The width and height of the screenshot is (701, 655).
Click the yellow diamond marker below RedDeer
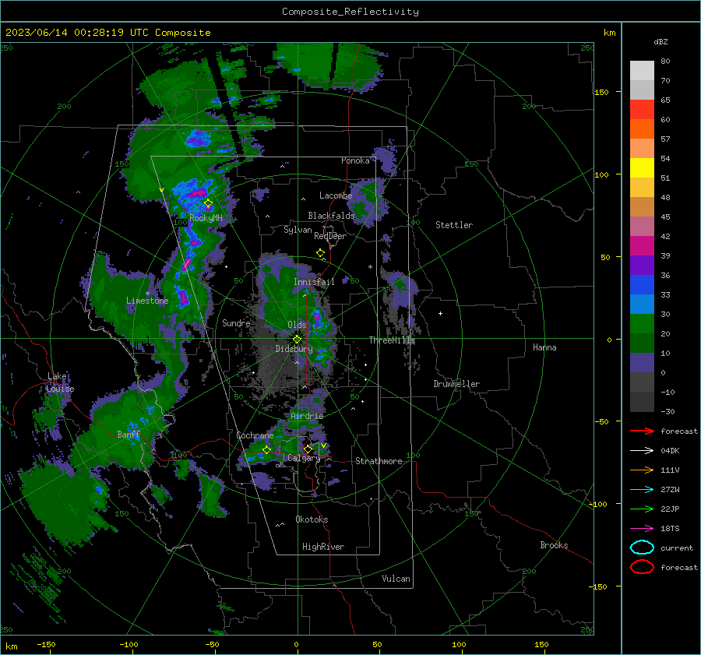321,253
